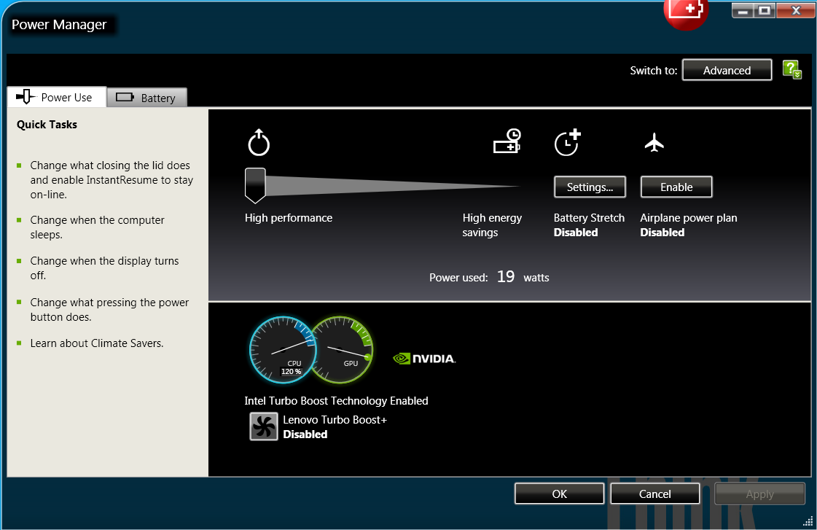Click the 'High energy savings' label
Image resolution: width=817 pixels, height=530 pixels.
(492, 225)
